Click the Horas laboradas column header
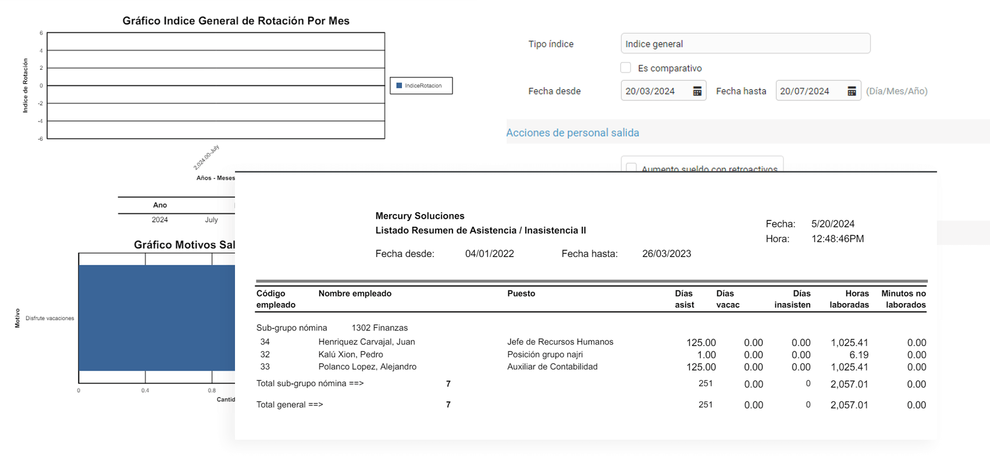The height and width of the screenshot is (456, 990). click(849, 299)
